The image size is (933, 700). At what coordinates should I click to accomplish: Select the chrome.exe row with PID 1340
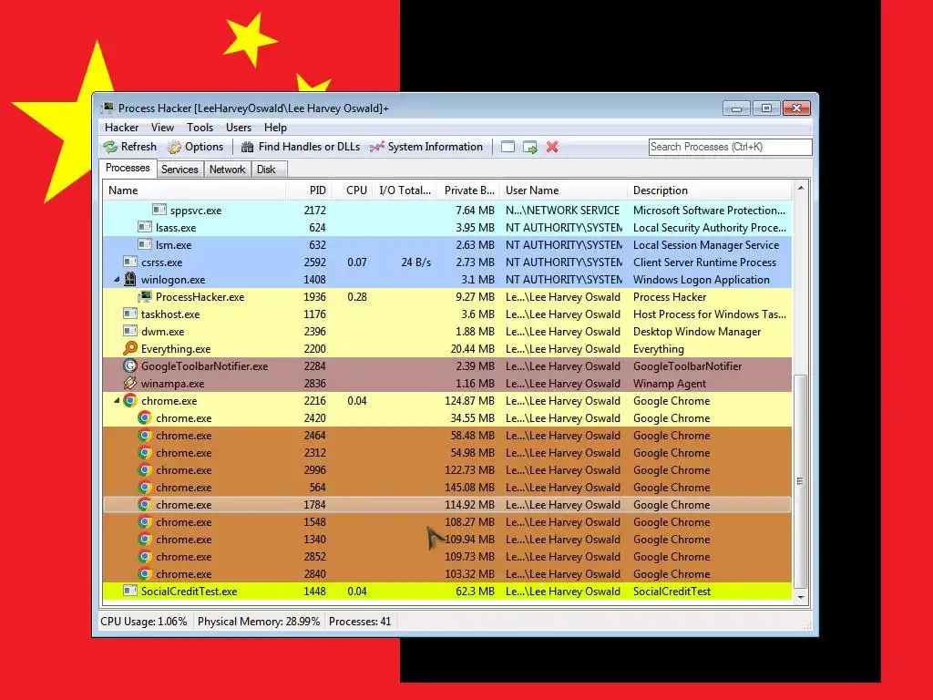(447, 540)
